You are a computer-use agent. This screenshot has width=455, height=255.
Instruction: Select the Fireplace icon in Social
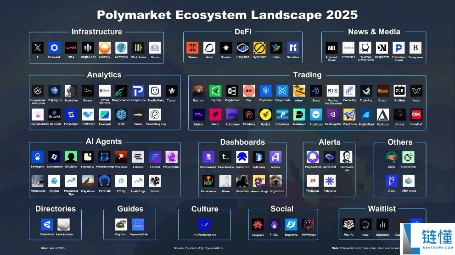(x=258, y=225)
